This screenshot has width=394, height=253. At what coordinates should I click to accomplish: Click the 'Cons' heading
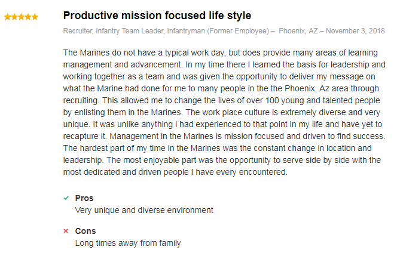85,231
